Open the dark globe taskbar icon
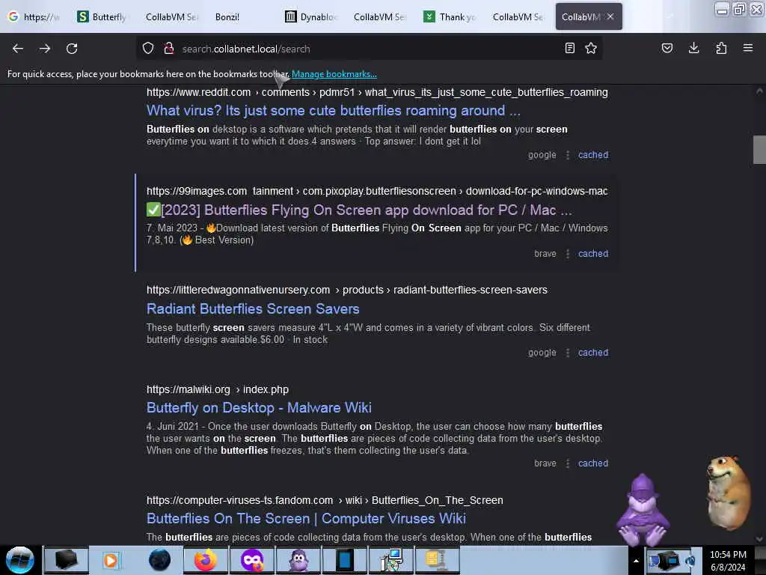The height and width of the screenshot is (575, 766). [x=159, y=560]
